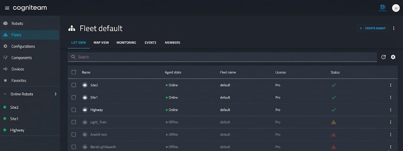This screenshot has height=151, width=403.
Task: Click the Anatot-test red warning icon
Action: point(334,134)
